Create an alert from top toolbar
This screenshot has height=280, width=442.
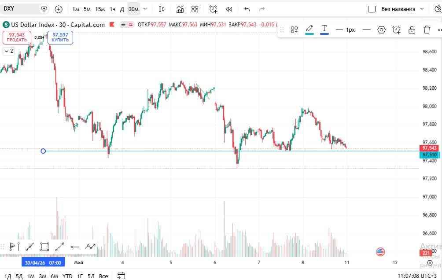(x=214, y=9)
